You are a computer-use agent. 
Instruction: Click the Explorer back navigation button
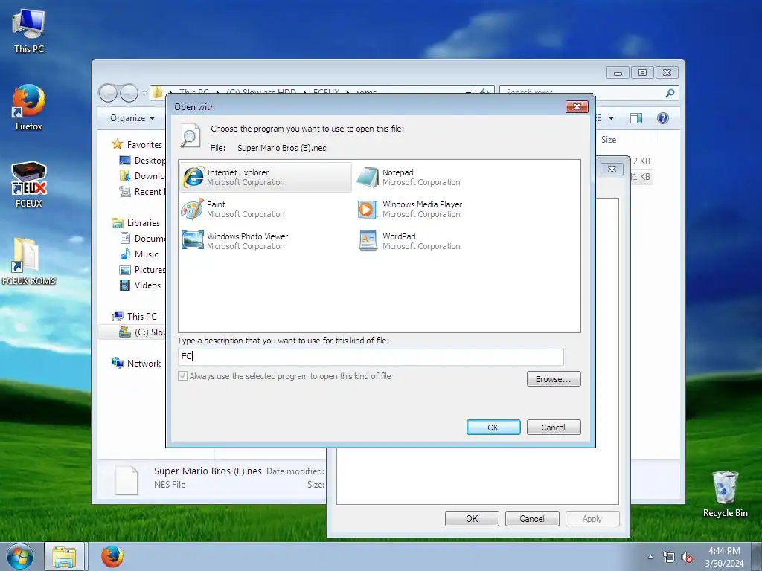[108, 93]
